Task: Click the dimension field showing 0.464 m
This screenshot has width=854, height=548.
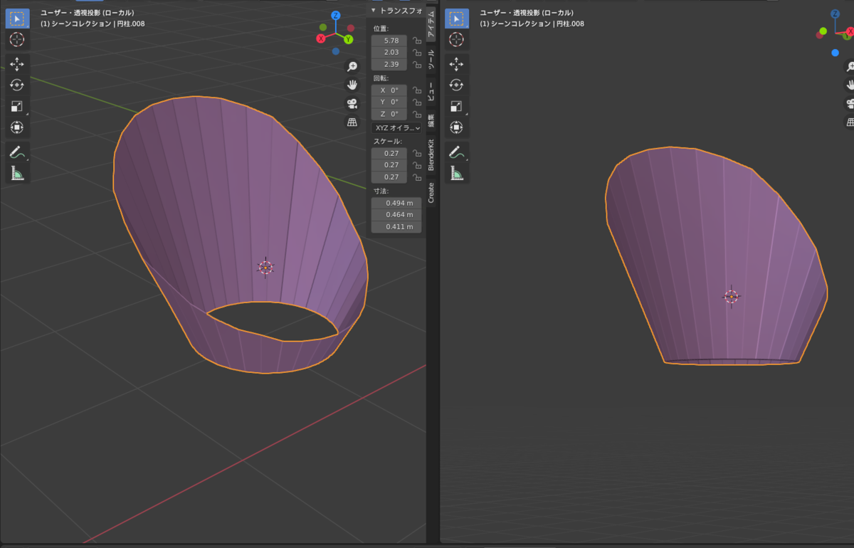Action: point(396,215)
